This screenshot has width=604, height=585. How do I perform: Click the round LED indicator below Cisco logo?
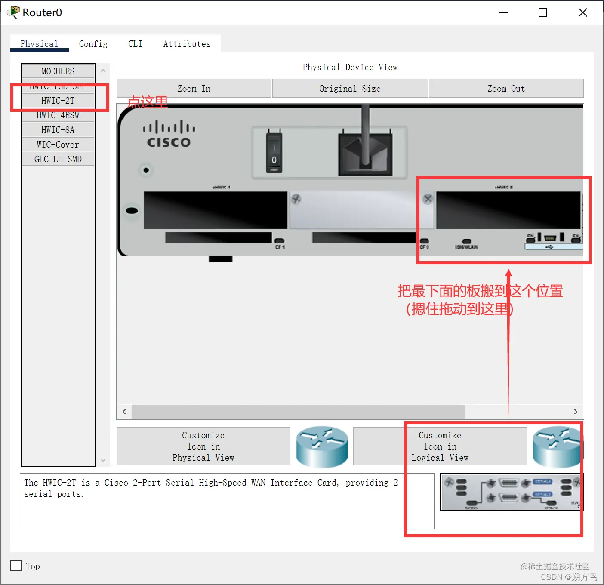(x=146, y=170)
